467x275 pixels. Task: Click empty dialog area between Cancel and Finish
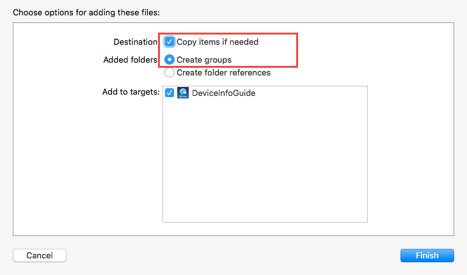coord(233,255)
